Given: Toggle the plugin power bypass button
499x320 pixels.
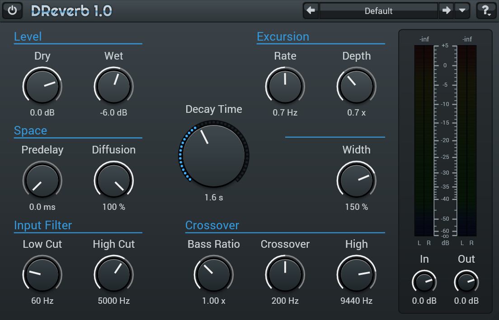Looking at the screenshot, I should [12, 10].
